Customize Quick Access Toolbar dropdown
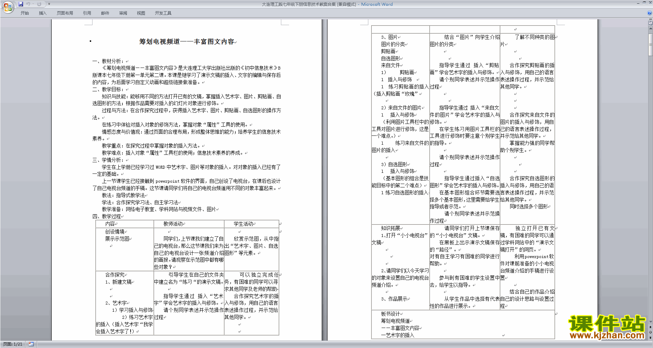 point(49,4)
